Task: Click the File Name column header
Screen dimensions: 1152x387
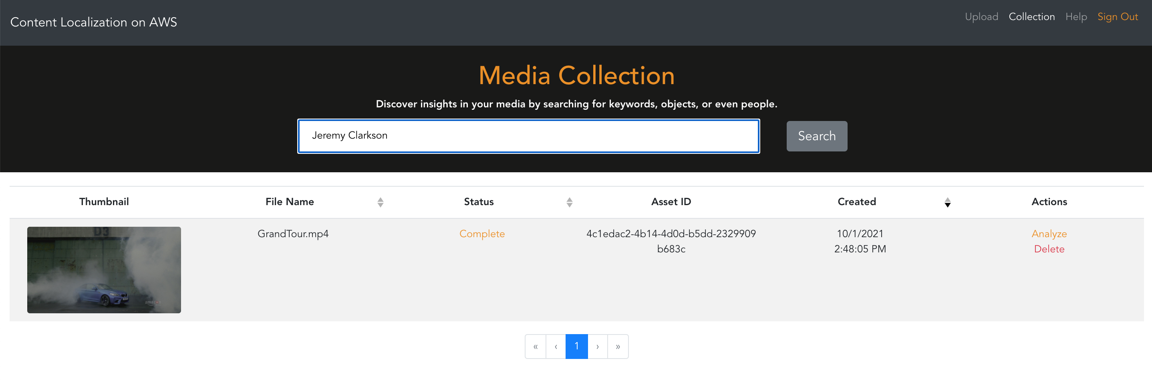Action: [289, 202]
